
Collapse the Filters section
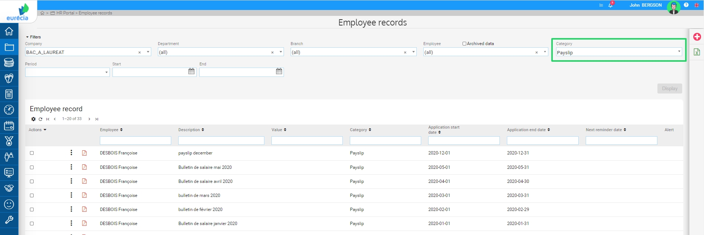33,37
